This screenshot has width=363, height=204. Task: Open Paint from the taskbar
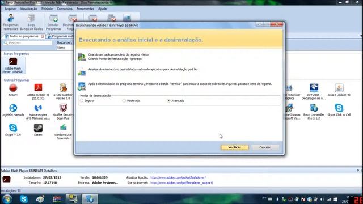[x=40, y=199]
